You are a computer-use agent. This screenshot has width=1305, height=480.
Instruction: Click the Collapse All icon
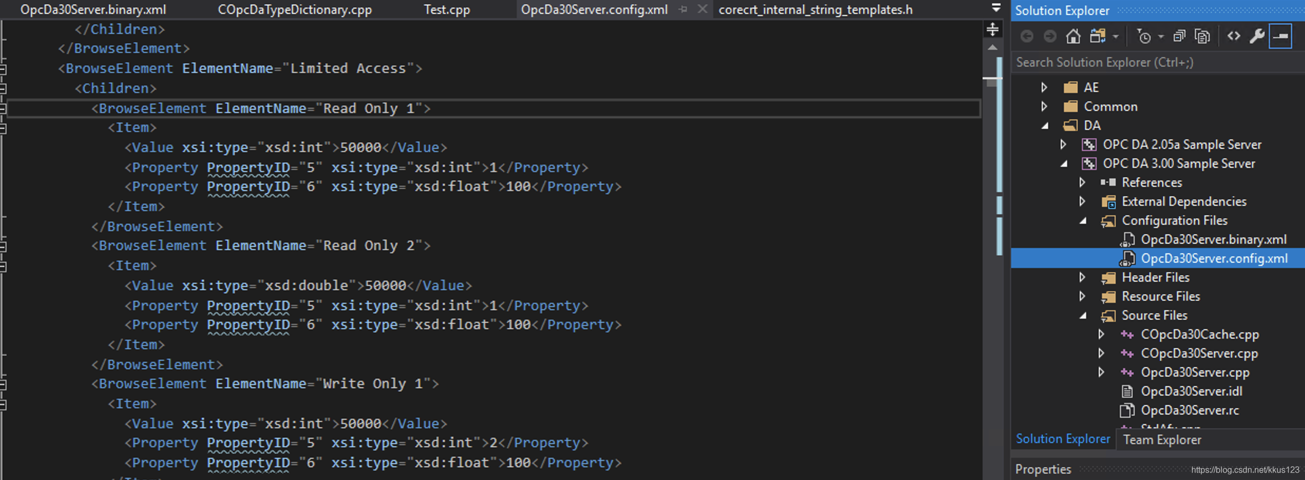pos(1179,36)
